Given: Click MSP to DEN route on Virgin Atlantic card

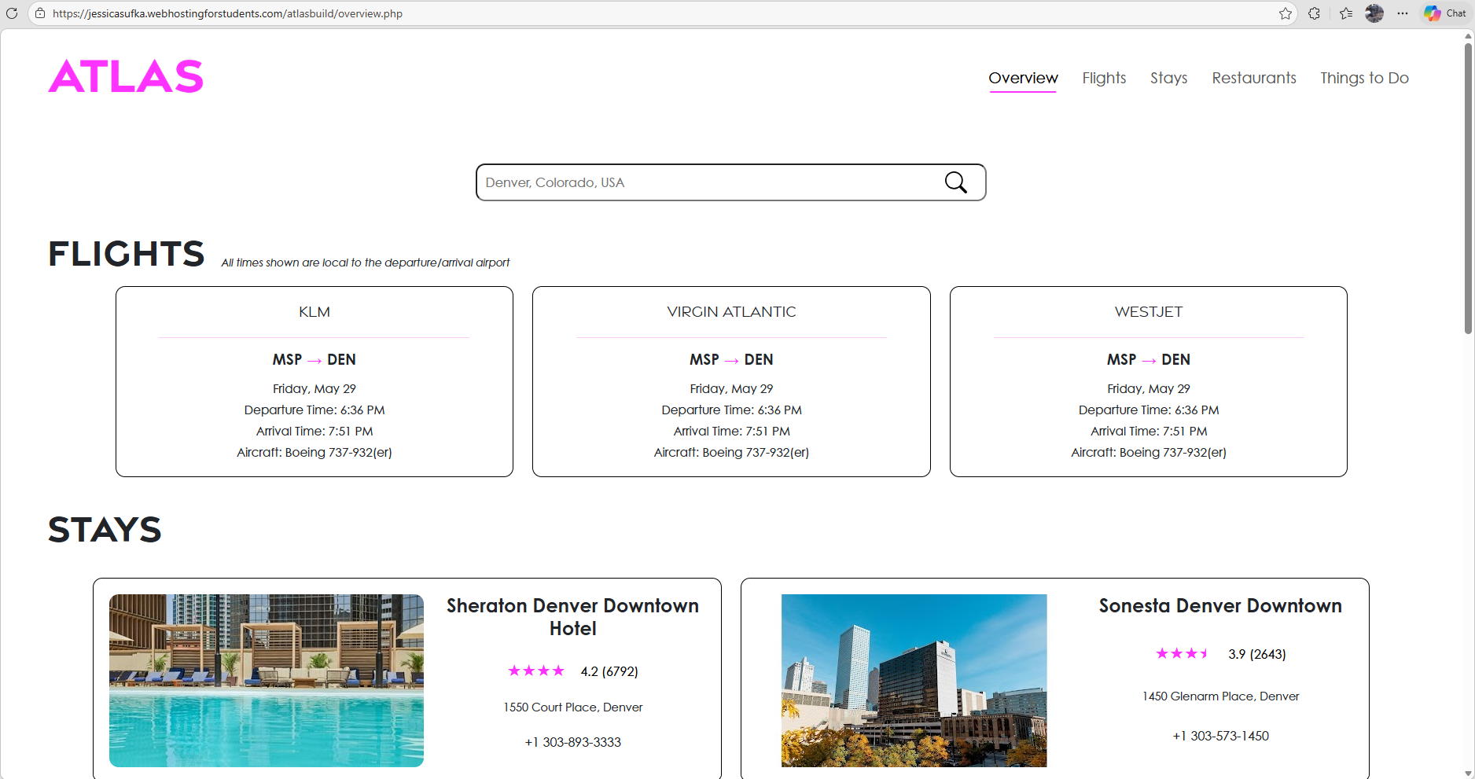Looking at the screenshot, I should [731, 359].
